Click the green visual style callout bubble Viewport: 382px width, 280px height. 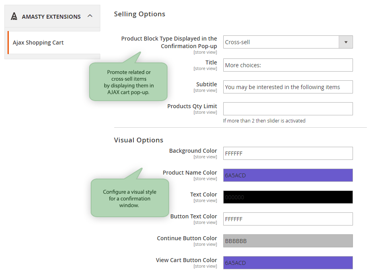[130, 198]
